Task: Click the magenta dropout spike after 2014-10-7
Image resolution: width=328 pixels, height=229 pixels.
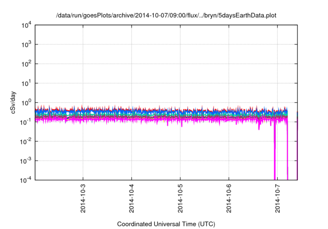Action: pos(288,151)
